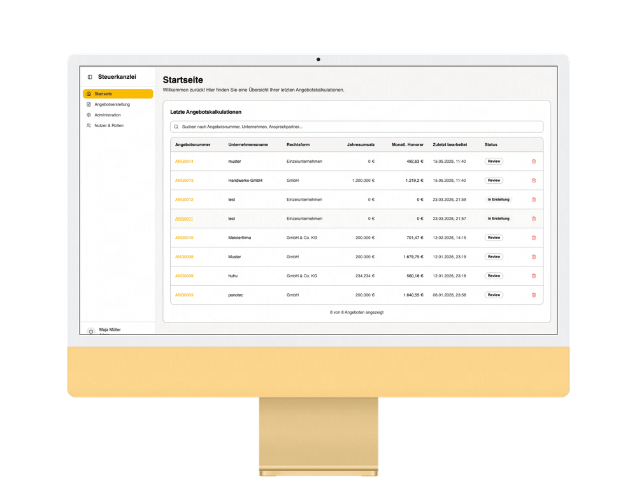
Task: Click the Unternehmensname column header
Action: [248, 145]
